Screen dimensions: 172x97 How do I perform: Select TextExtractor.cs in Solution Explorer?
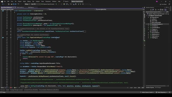coord(156,34)
